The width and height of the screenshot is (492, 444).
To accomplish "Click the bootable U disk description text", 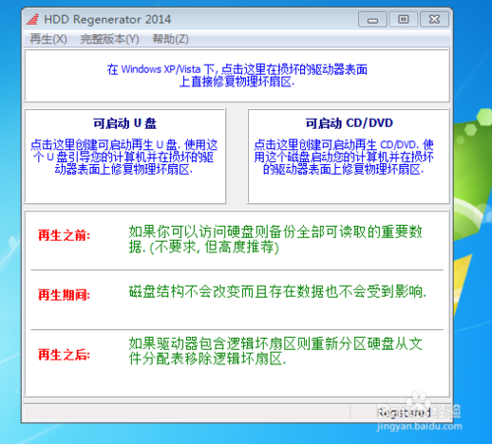I will click(x=124, y=157).
